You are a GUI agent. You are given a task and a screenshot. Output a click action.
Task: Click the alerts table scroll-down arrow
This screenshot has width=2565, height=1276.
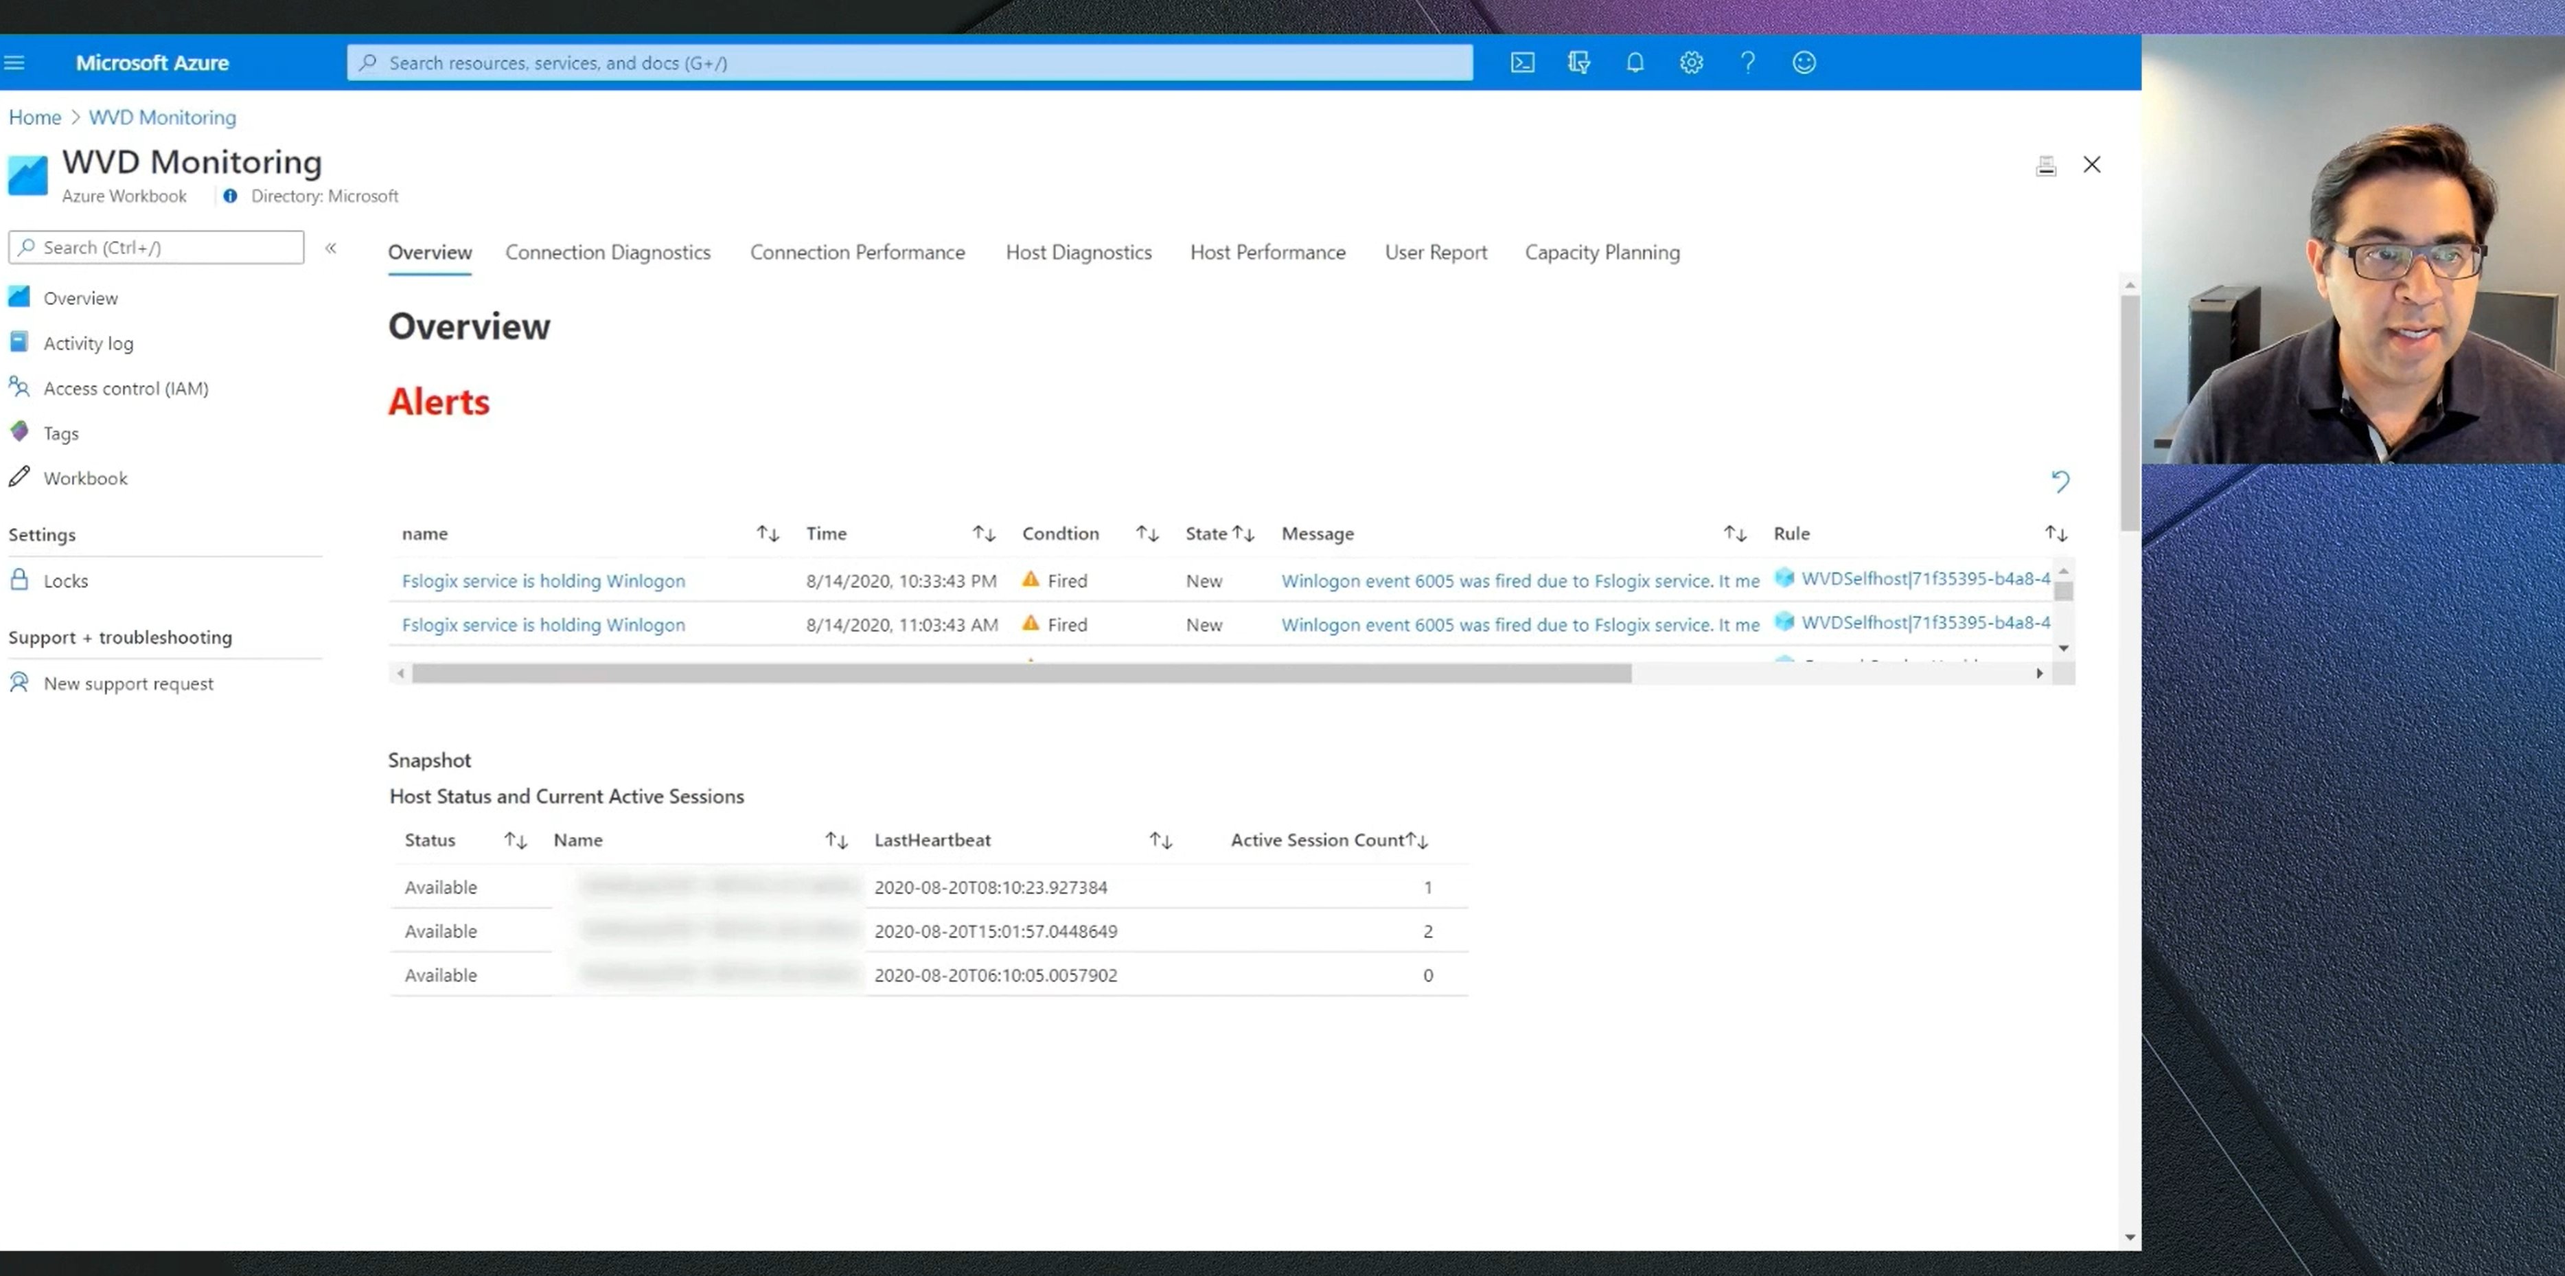click(x=2064, y=648)
